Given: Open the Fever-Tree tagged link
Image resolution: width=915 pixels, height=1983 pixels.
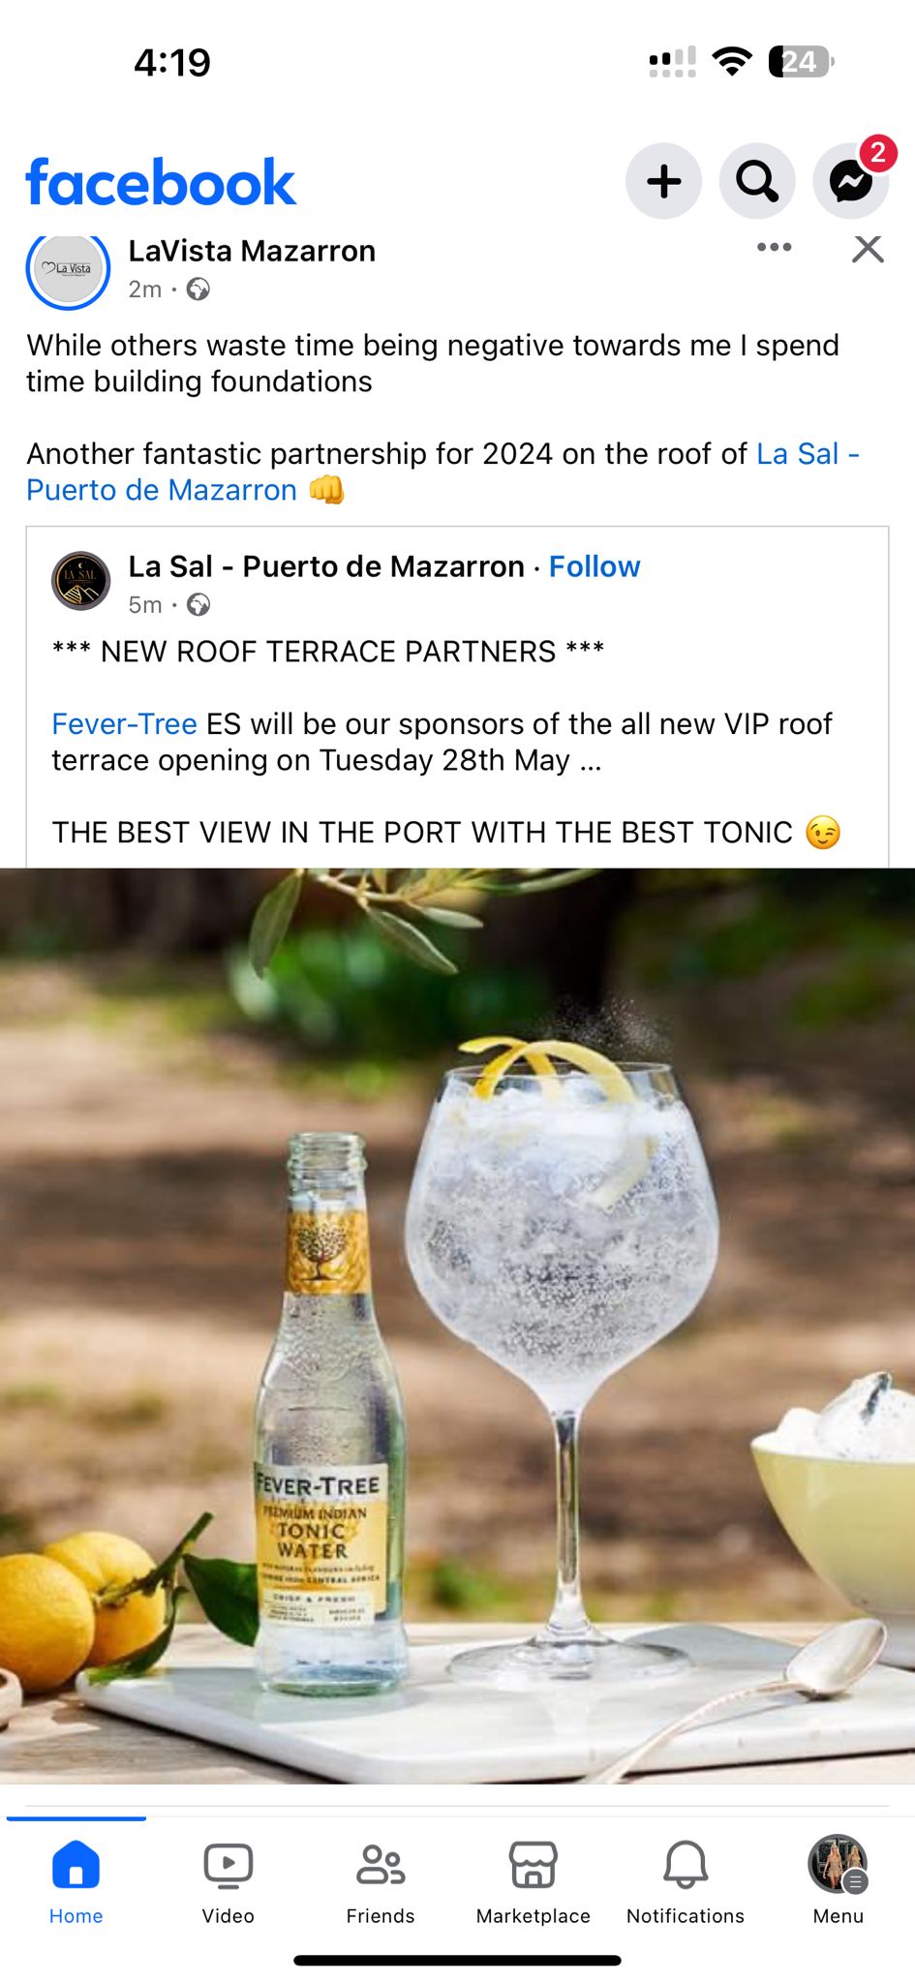Looking at the screenshot, I should (124, 723).
